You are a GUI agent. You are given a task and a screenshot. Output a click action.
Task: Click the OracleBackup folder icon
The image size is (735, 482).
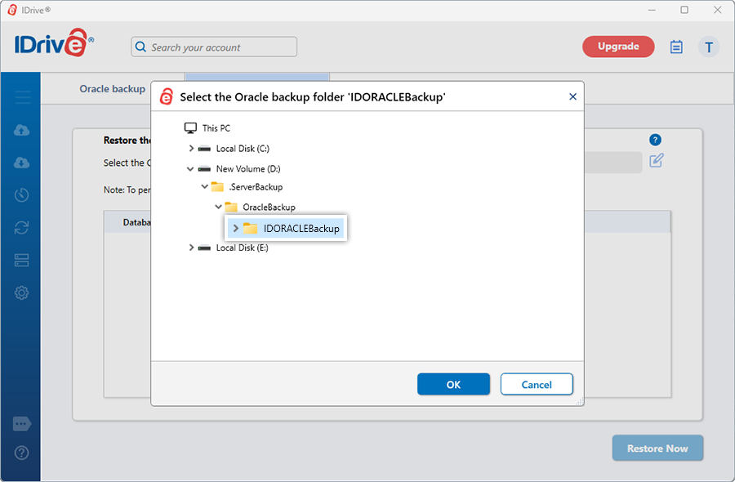[231, 207]
